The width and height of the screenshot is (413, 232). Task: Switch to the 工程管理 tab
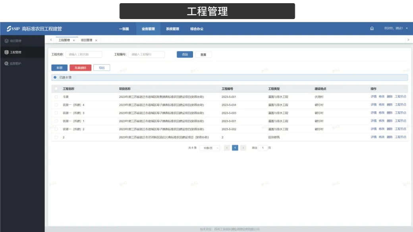tap(64, 40)
